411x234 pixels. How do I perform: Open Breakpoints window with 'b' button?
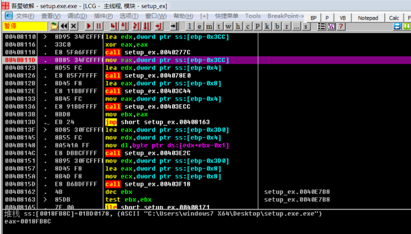coord(277,27)
